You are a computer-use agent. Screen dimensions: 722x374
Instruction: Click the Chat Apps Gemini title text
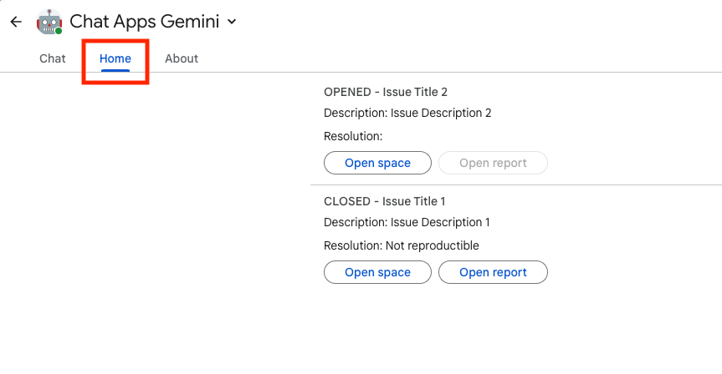[144, 22]
